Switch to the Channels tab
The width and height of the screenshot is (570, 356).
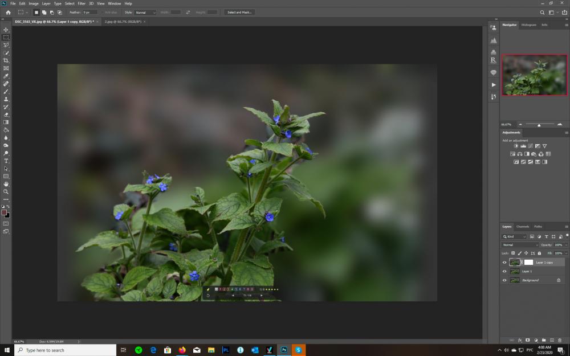(x=522, y=227)
